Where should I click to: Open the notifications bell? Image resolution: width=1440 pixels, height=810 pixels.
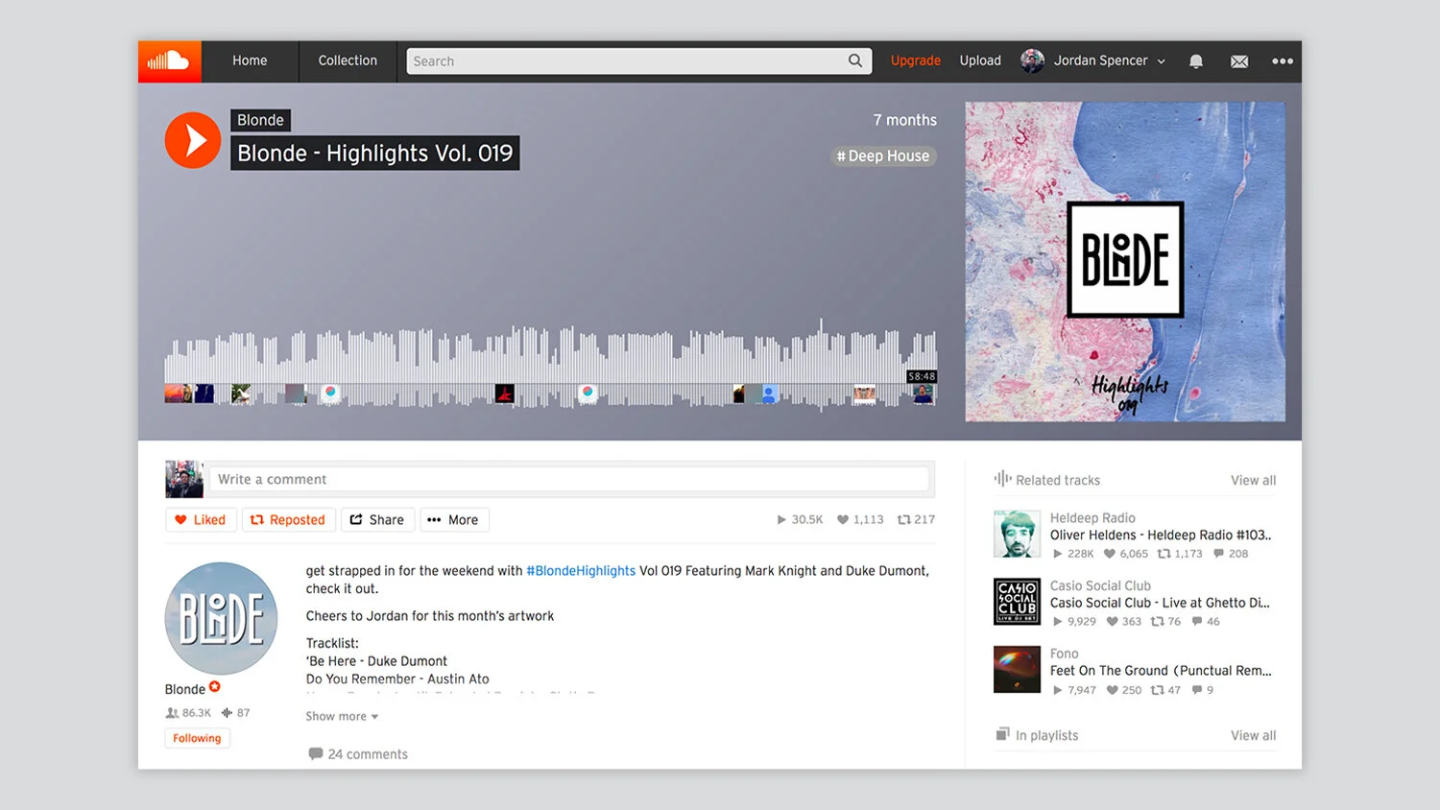[x=1196, y=61]
